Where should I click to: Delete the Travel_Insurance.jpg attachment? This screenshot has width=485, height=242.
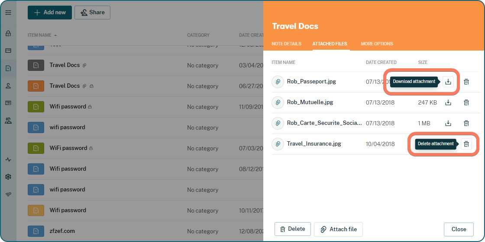pos(466,144)
